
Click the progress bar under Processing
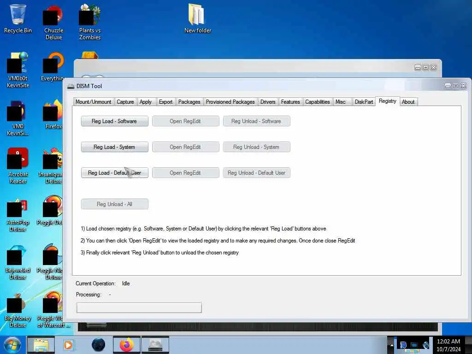tap(139, 307)
